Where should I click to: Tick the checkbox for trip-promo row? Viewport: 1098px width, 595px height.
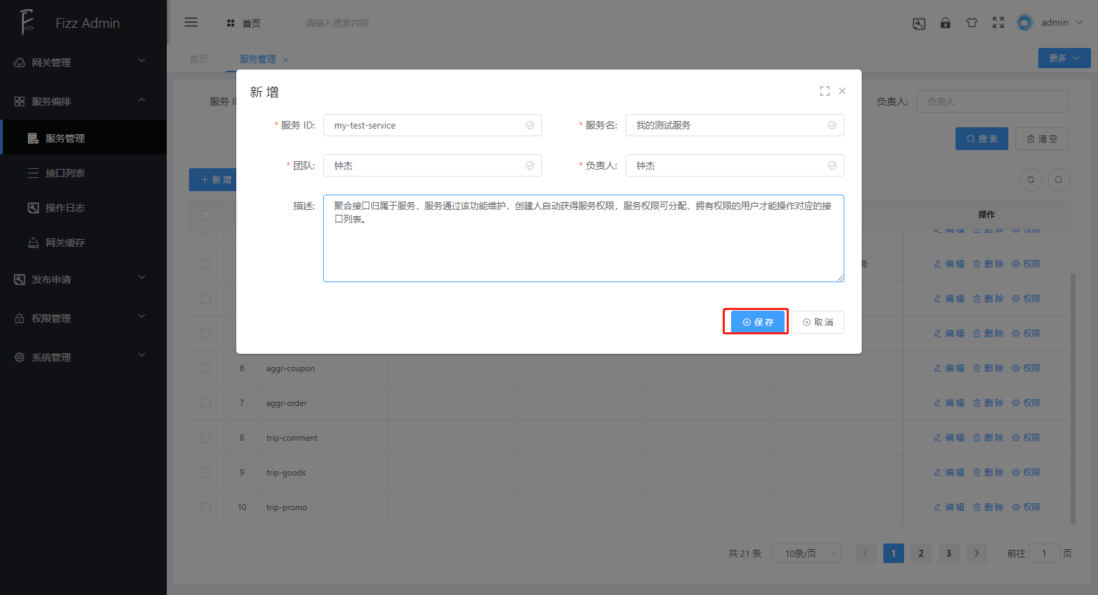tap(206, 507)
